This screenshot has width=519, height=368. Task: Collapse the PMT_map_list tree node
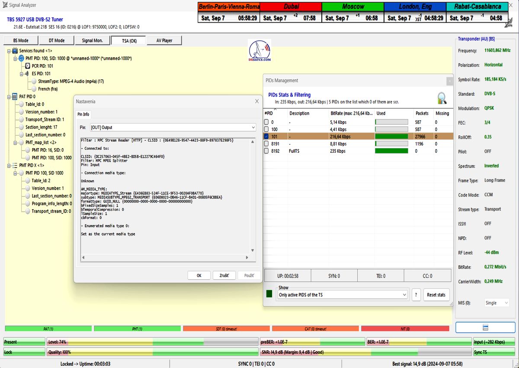pos(15,142)
